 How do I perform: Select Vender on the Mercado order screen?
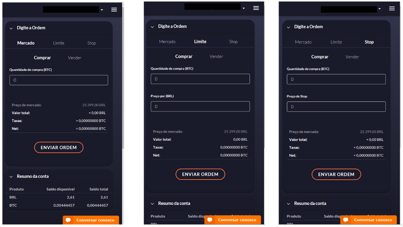point(74,58)
